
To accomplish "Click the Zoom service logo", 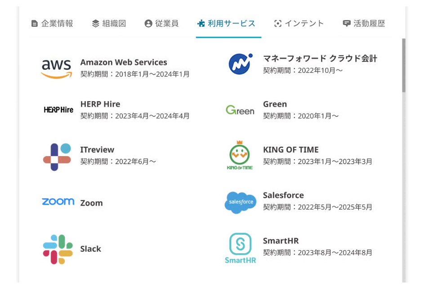I will coord(57,202).
